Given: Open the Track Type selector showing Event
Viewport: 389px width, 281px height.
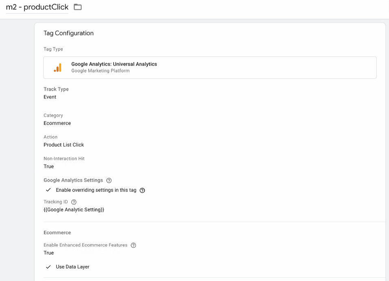Looking at the screenshot, I should [x=50, y=97].
